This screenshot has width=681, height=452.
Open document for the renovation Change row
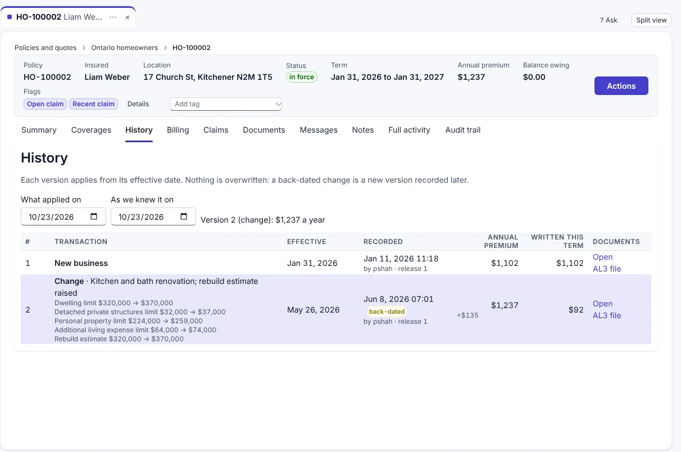602,304
